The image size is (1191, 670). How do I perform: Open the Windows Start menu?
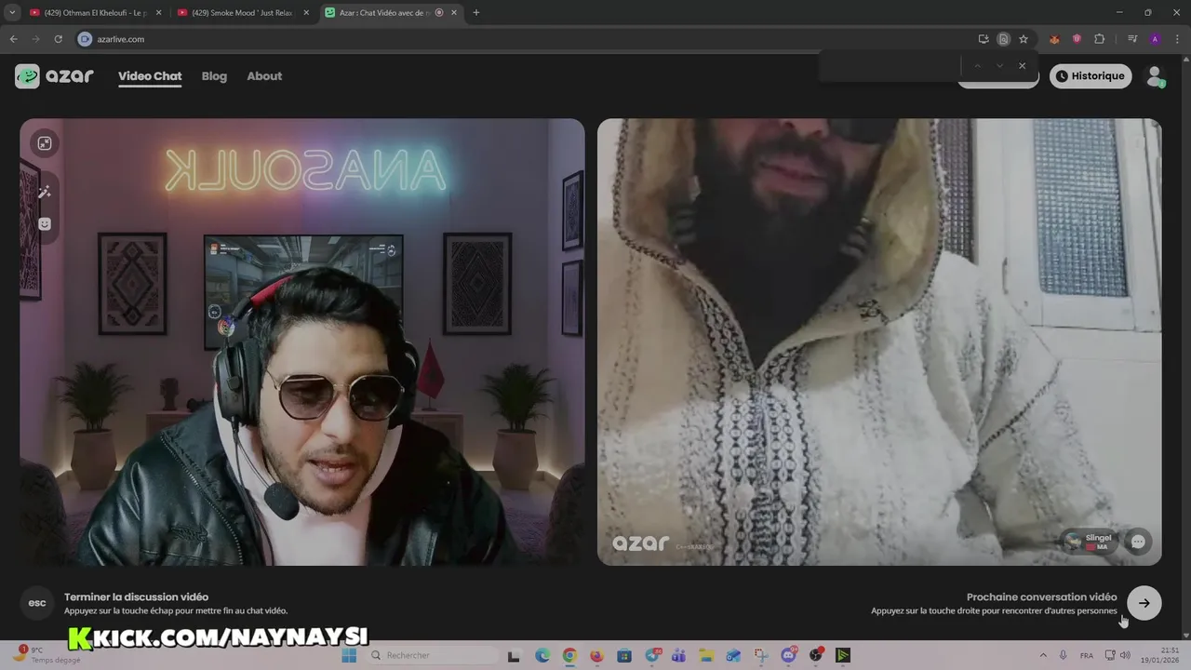pos(349,655)
